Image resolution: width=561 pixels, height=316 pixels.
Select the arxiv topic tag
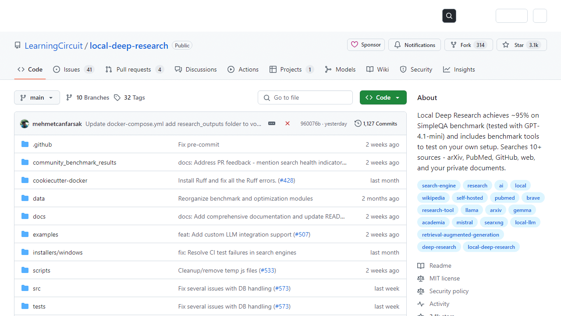pos(496,210)
